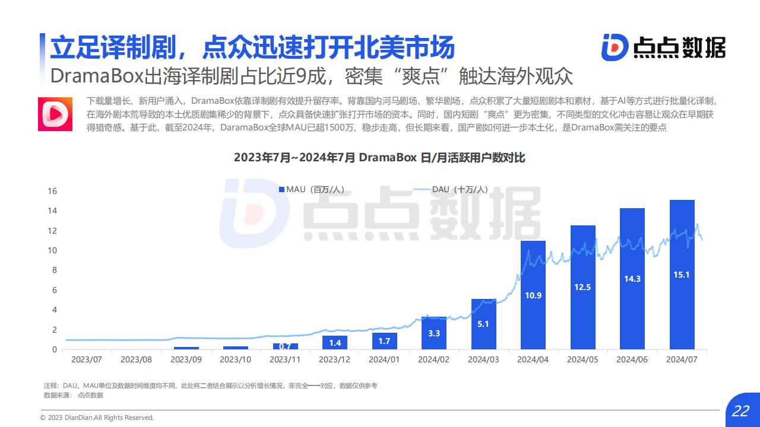
Task: Select the 2023/10 small MAU bar
Action: click(x=236, y=348)
